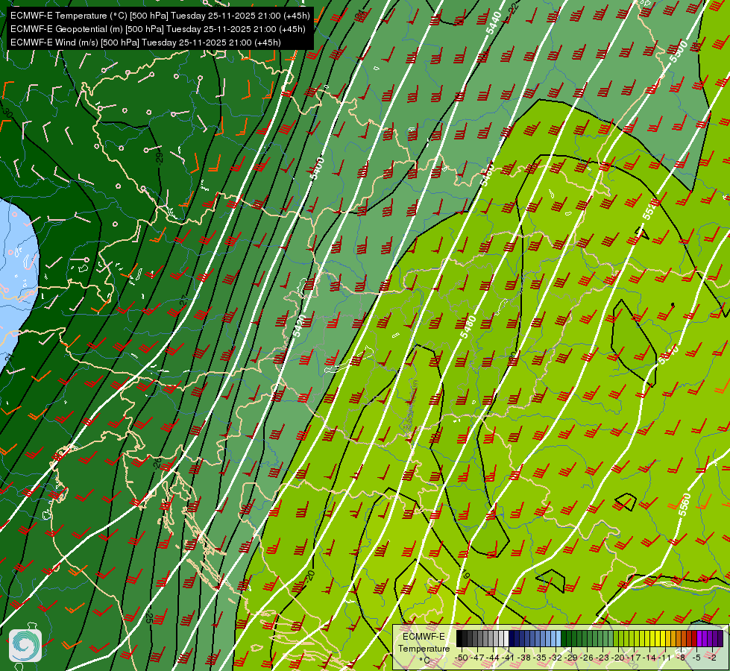Click the -50 legend value
Viewport: 730px width, 671px height.
click(x=462, y=658)
